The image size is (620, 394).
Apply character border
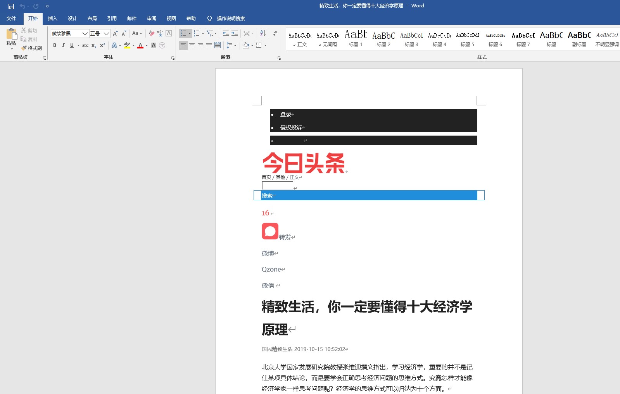(169, 34)
